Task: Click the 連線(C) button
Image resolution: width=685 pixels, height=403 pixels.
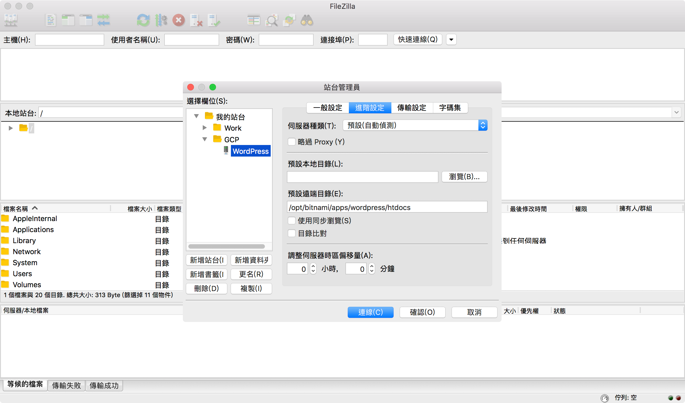Action: pos(370,312)
